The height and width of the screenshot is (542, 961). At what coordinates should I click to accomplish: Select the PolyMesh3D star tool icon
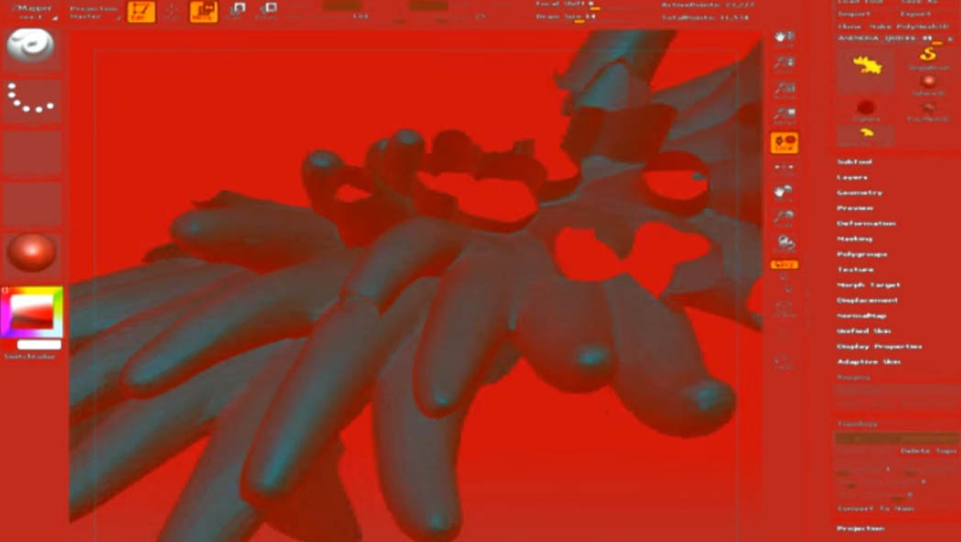tap(929, 109)
